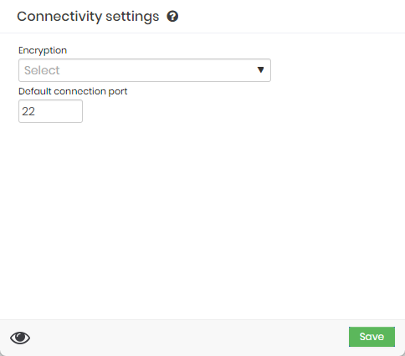405x356 pixels.
Task: Click the Default connection port label
Action: 73,91
